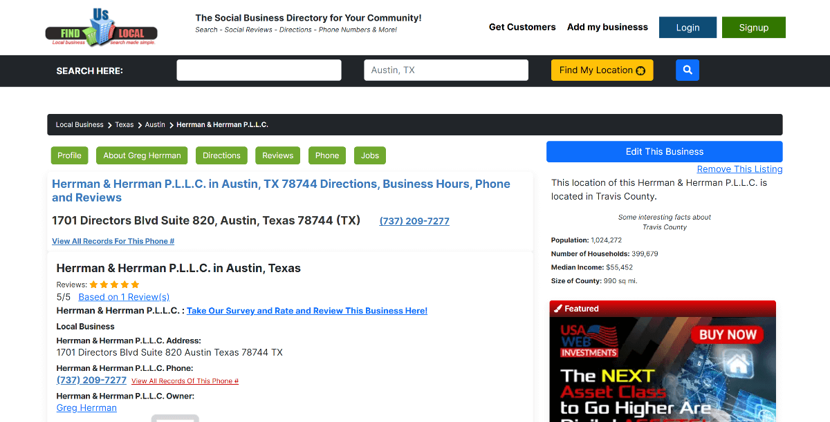Open the Jobs tab
The height and width of the screenshot is (422, 830).
tap(370, 155)
